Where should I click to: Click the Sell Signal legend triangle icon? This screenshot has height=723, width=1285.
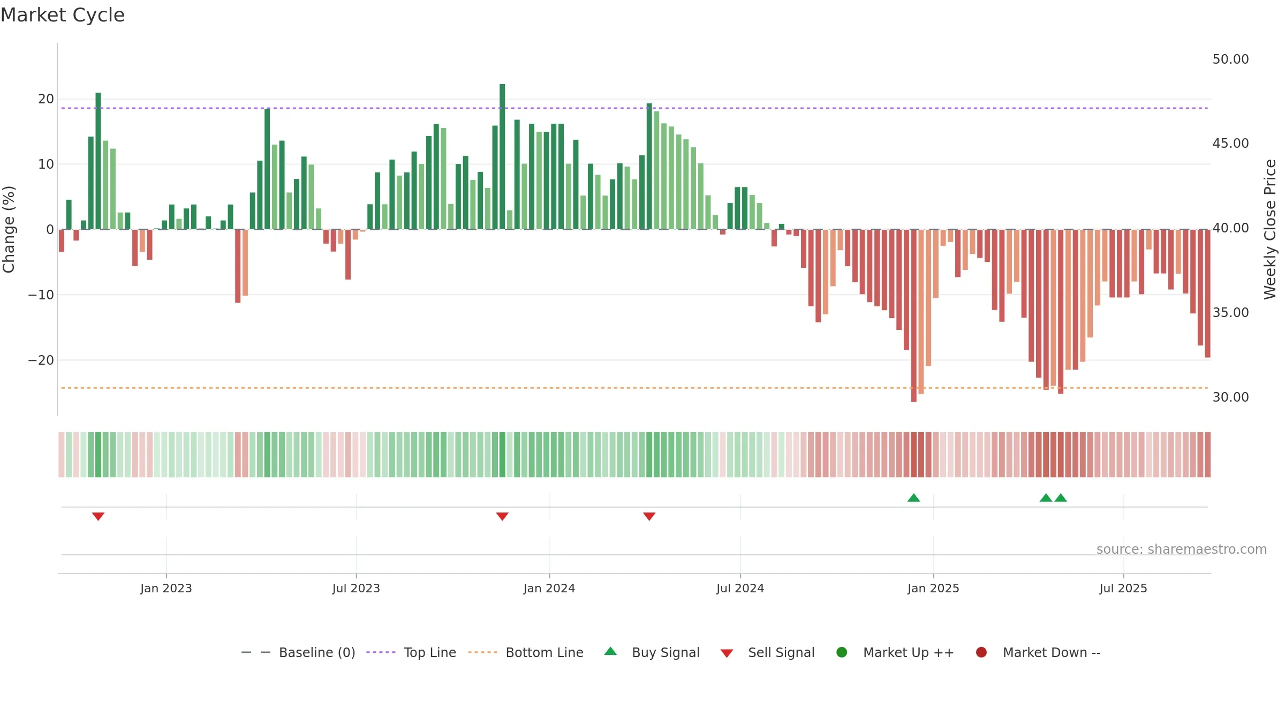click(727, 653)
